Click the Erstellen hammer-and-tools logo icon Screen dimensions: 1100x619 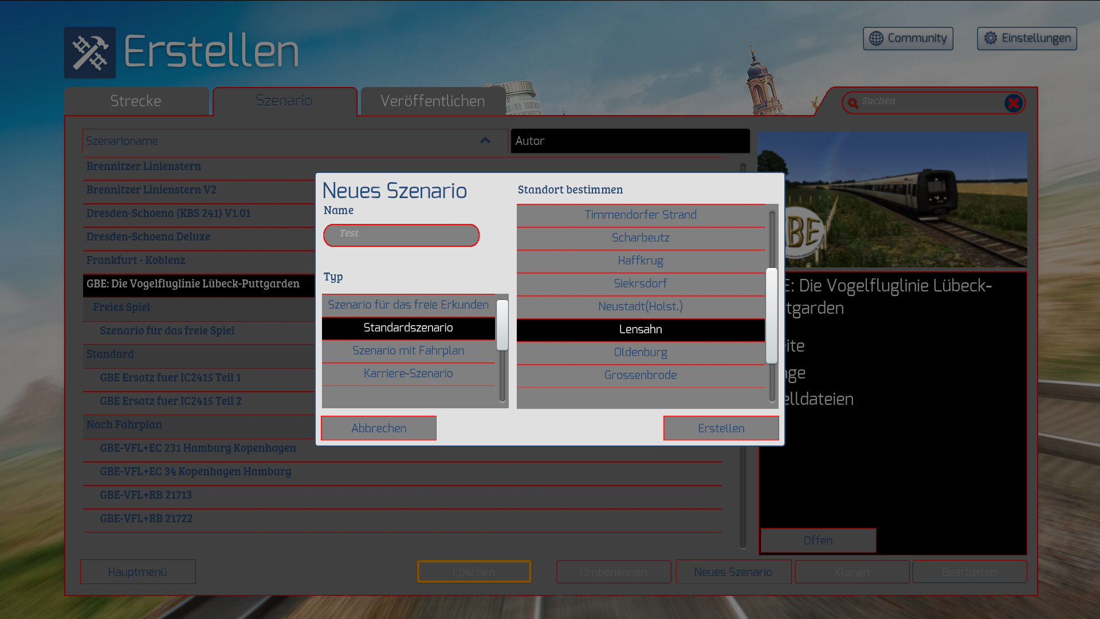coord(89,53)
